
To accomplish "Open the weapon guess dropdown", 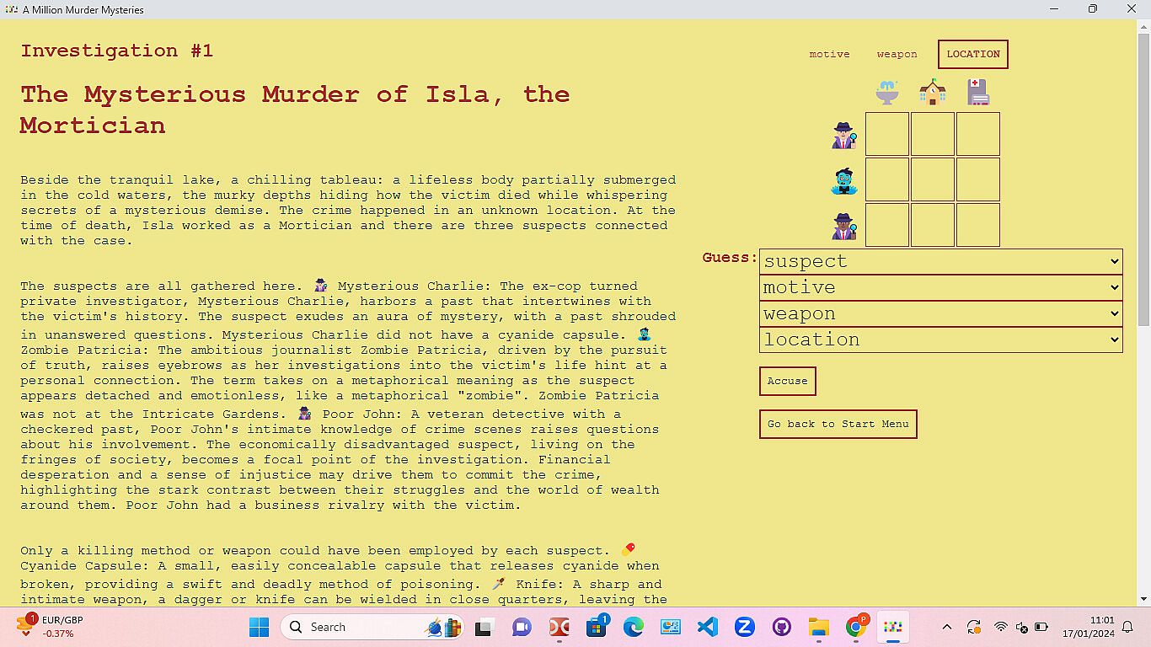I will (941, 313).
